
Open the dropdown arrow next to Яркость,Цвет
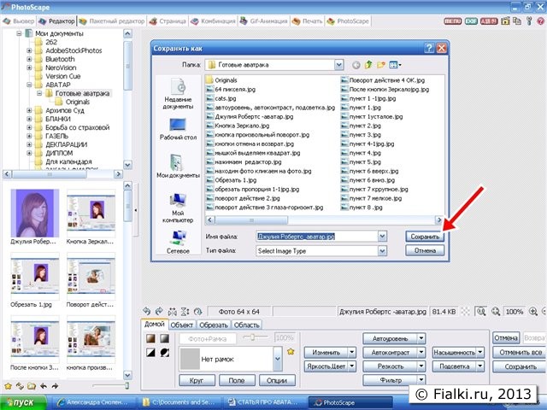351,366
